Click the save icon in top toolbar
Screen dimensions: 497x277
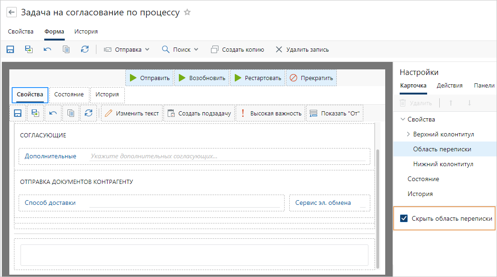10,49
